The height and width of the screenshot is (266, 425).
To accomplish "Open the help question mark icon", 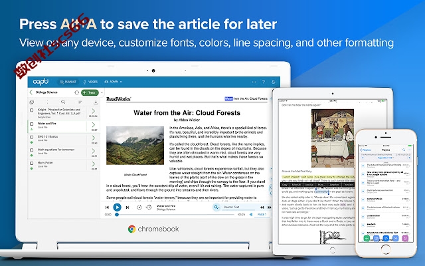I will (x=264, y=82).
